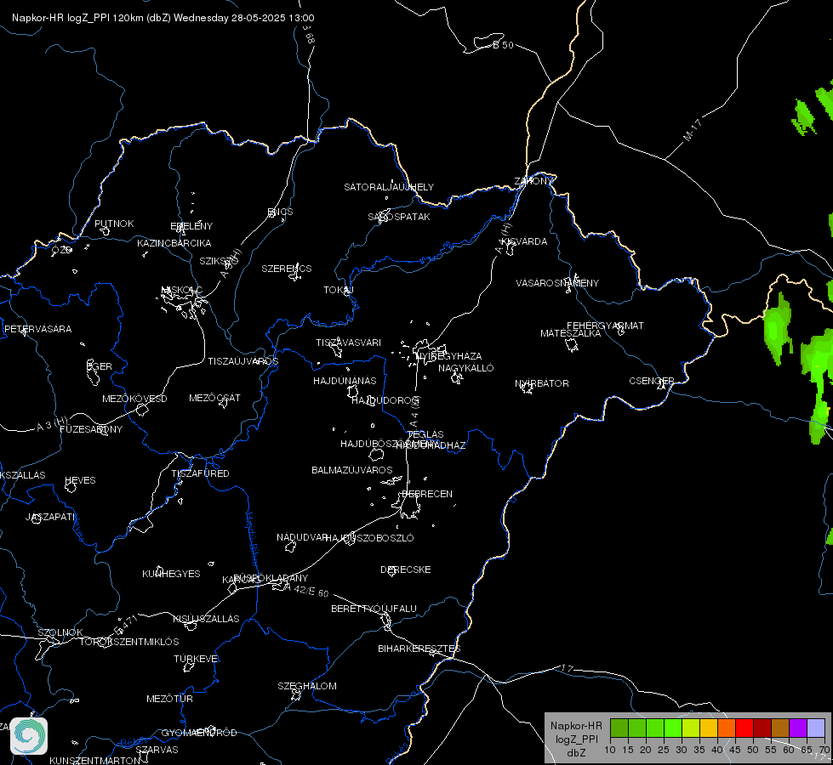Screen dimensions: 833x765
Task: Select the SZERENCS label
Action: (x=287, y=269)
